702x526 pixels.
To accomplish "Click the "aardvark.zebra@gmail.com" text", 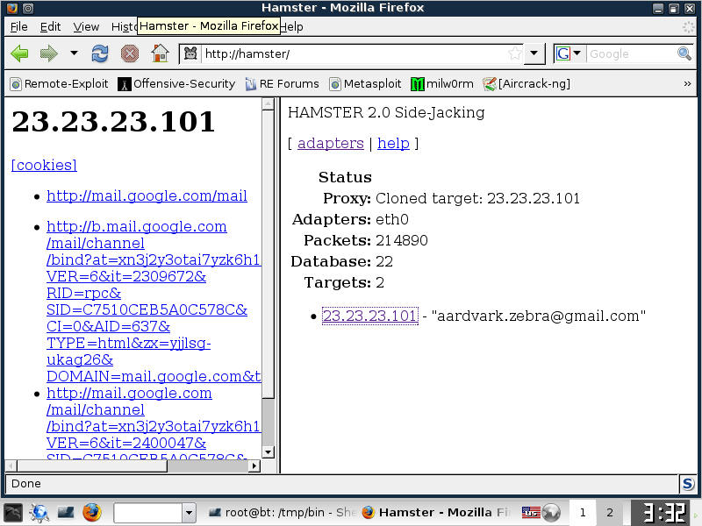I will click(539, 316).
